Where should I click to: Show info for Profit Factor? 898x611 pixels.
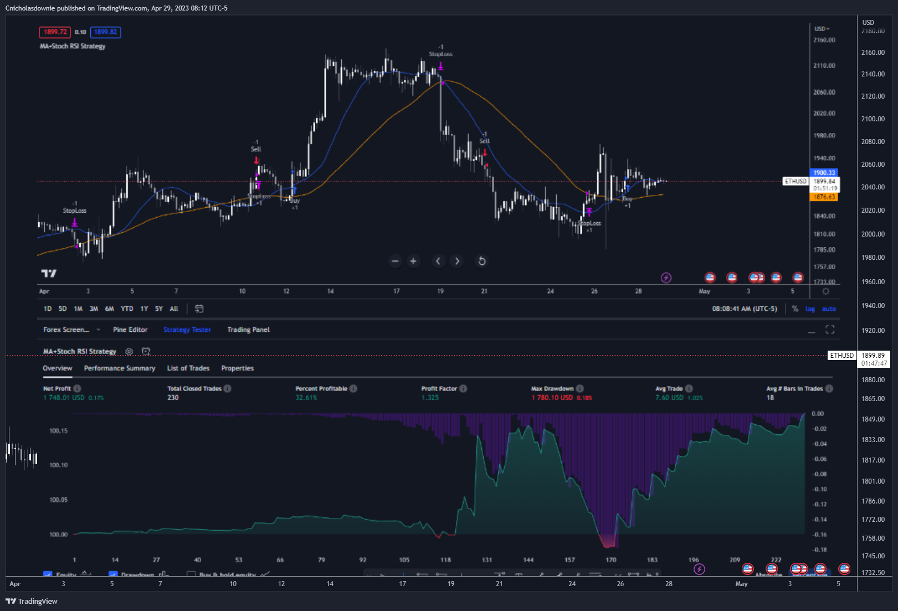463,388
